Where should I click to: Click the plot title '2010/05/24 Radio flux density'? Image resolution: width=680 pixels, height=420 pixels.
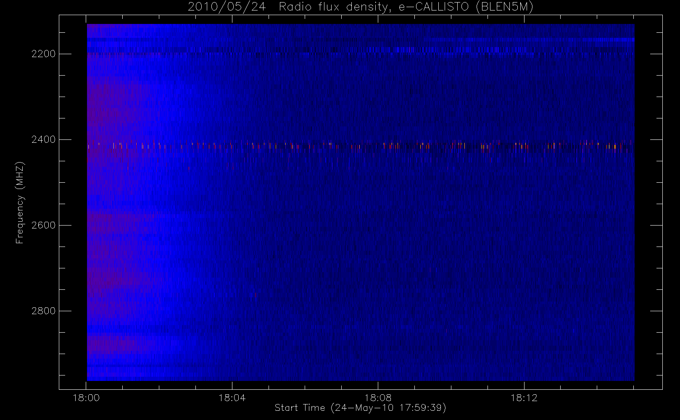click(360, 7)
